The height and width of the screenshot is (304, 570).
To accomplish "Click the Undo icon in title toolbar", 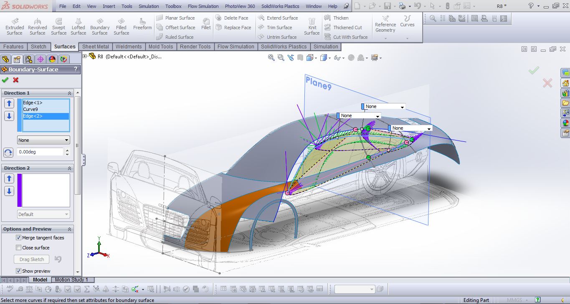I will (x=417, y=6).
